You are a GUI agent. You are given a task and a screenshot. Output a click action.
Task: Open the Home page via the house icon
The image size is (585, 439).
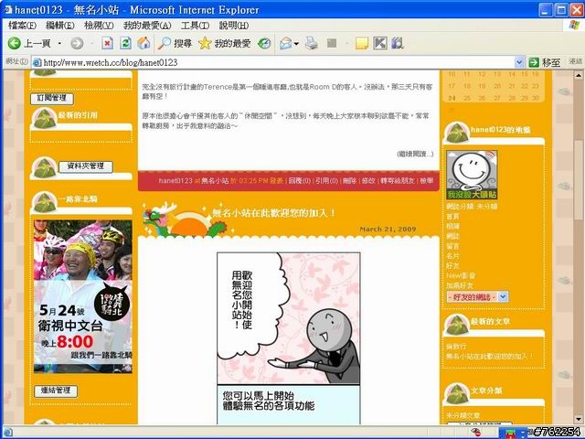[144, 44]
